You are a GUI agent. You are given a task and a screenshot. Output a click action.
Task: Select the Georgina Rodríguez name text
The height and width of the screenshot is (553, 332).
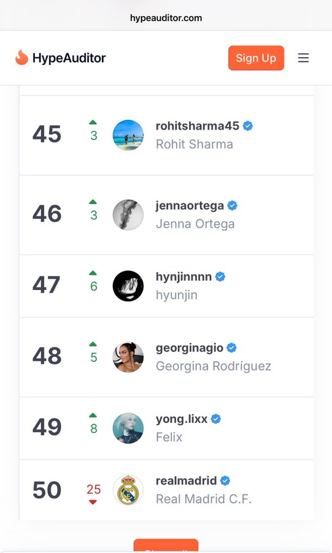click(x=214, y=366)
